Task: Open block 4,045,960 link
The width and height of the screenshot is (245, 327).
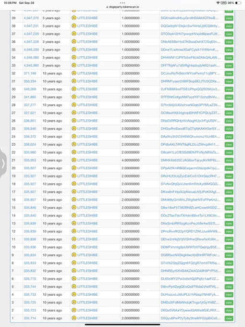Action: tap(31, 65)
